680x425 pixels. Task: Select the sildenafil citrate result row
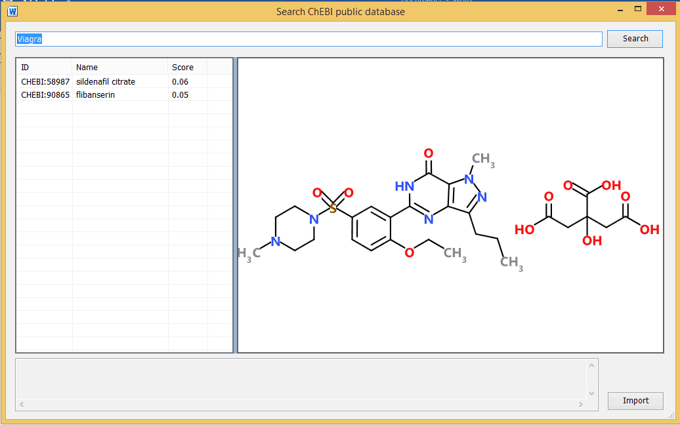105,81
